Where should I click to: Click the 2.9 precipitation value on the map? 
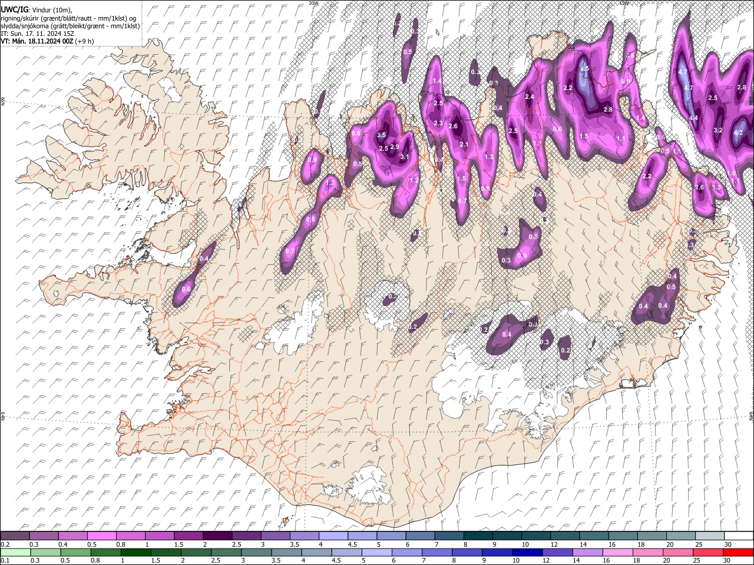pyautogui.click(x=395, y=147)
